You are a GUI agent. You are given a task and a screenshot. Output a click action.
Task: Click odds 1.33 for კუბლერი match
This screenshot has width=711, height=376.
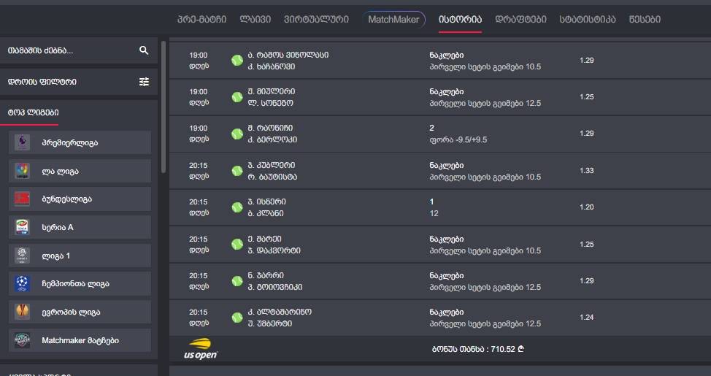click(x=586, y=171)
